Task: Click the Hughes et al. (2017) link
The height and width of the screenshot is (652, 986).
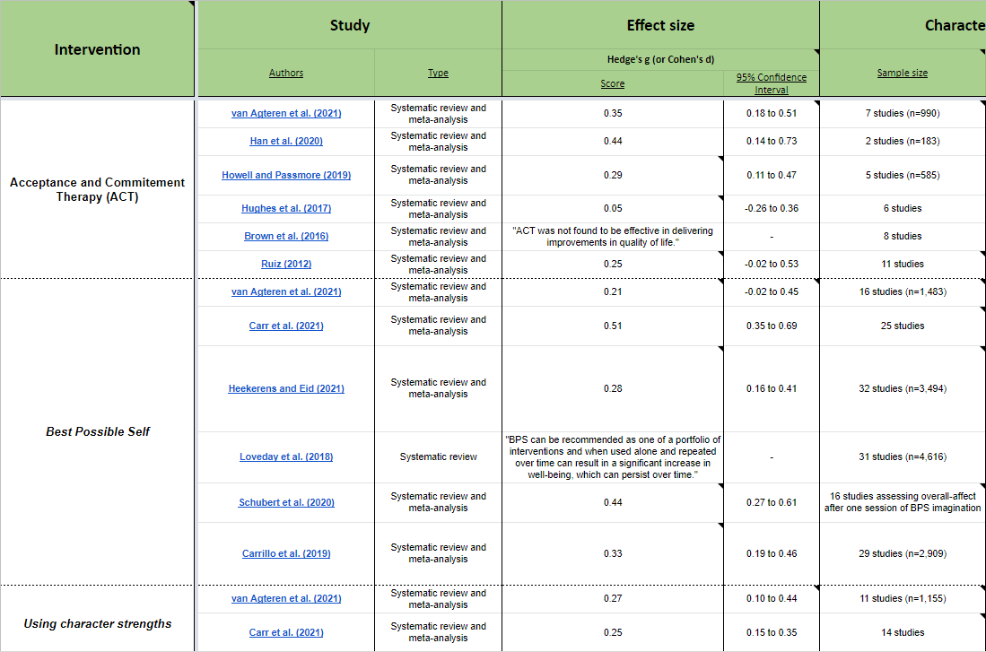Action: [x=286, y=208]
